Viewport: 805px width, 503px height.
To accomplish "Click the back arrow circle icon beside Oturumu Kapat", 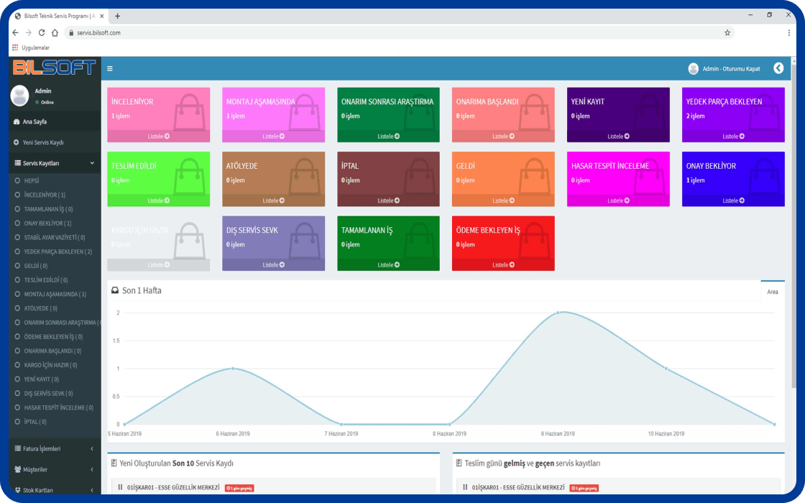I will coord(778,68).
